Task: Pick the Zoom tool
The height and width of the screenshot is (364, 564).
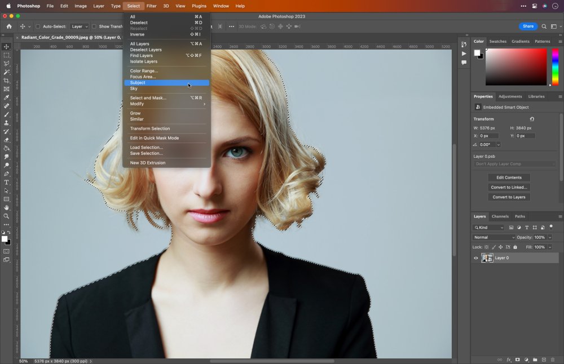Action: point(7,216)
